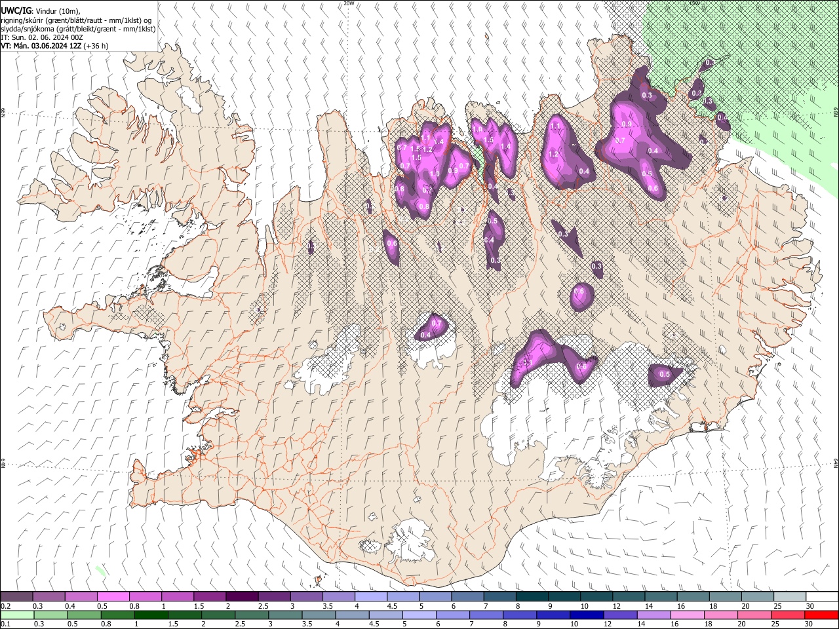This screenshot has width=839, height=629.
Task: Click the 4 pale periwinkle snow scale swatch
Action: point(370,597)
